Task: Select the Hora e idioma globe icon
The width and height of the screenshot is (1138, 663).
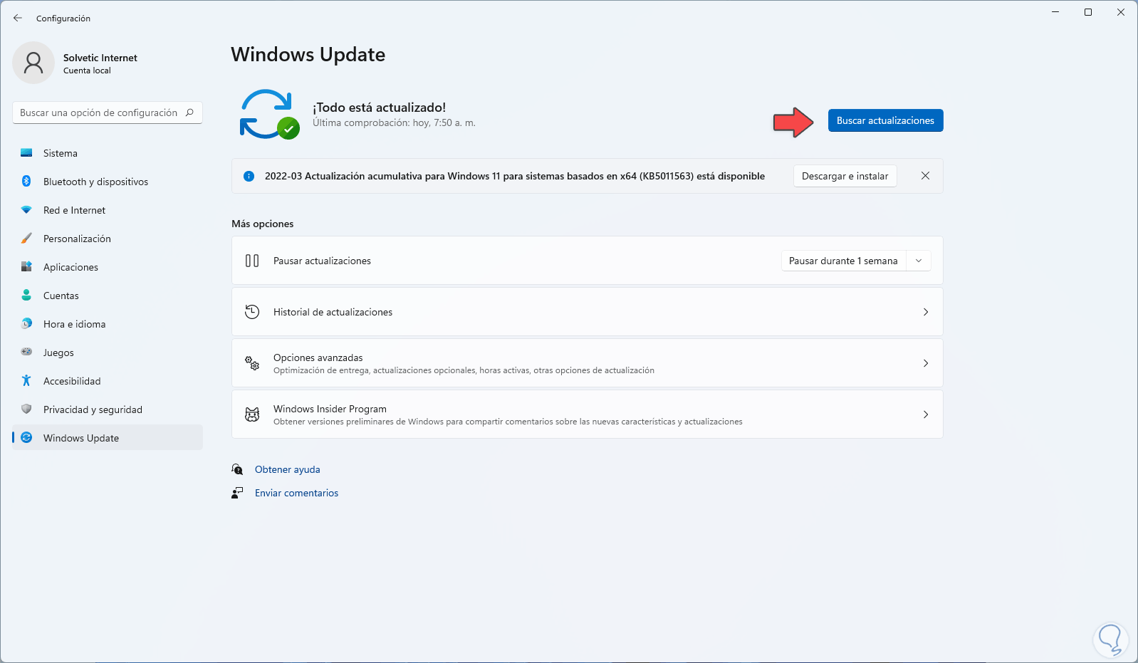Action: tap(26, 323)
